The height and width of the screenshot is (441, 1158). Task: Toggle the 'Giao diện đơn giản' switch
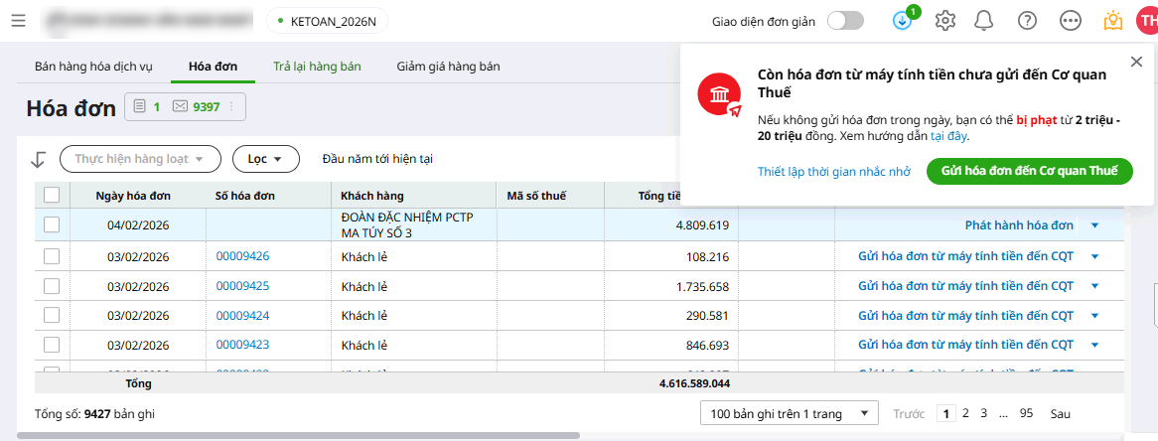[845, 21]
